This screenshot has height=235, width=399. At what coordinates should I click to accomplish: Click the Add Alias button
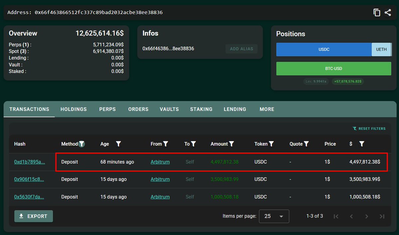pos(241,49)
